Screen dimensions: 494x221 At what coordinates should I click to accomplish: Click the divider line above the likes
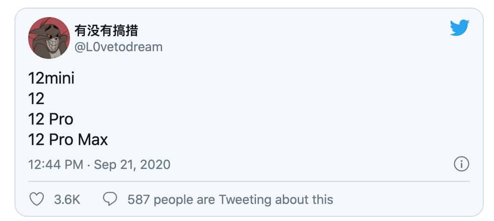coord(249,181)
